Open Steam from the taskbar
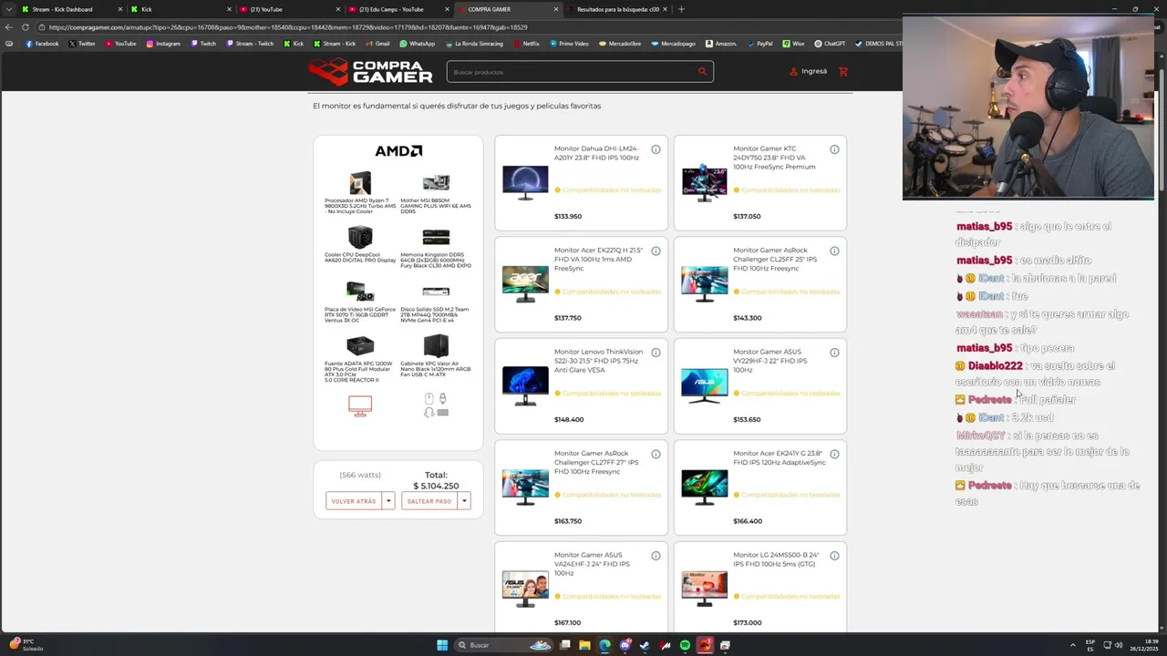The height and width of the screenshot is (656, 1167). [645, 645]
